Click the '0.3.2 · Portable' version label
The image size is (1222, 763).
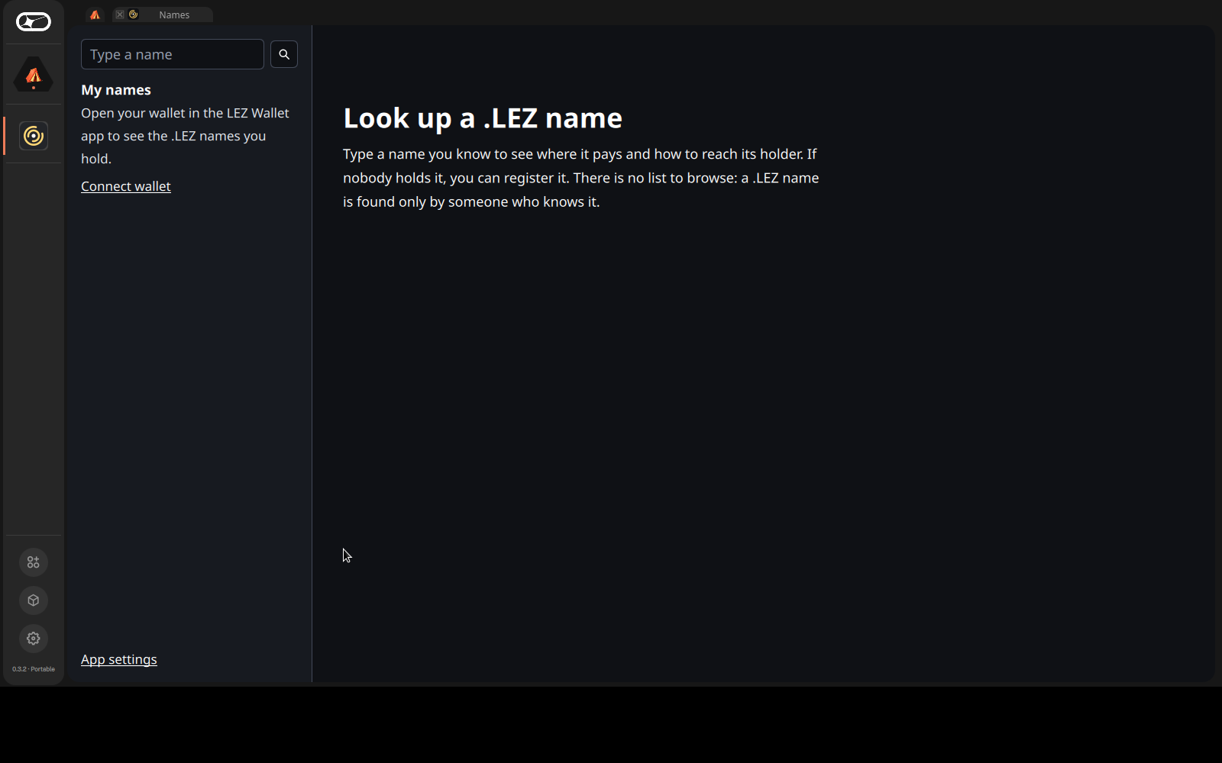pos(34,669)
